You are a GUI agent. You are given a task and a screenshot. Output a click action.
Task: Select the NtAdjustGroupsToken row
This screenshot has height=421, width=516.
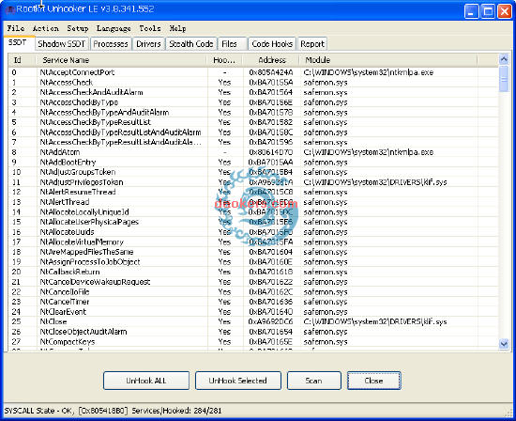253,172
